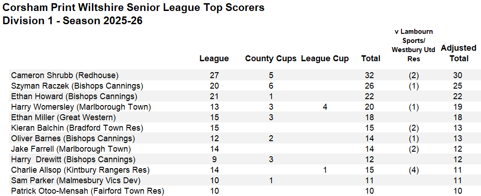Click Cameron Shrubb's league goals value 27
This screenshot has height=196, width=481.
click(x=214, y=75)
